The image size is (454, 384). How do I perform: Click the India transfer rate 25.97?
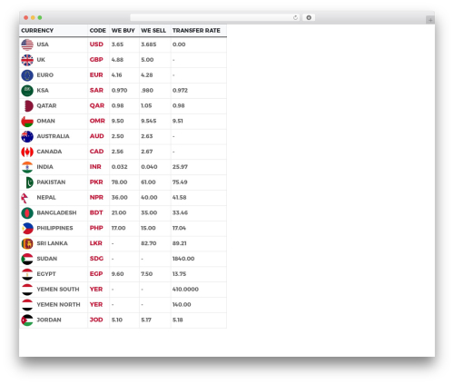tap(180, 167)
